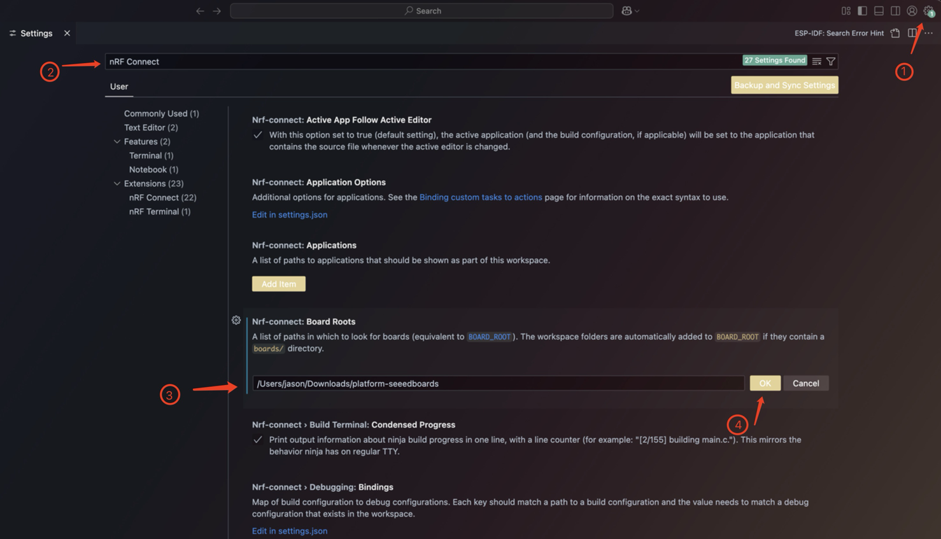Cancel the board root path edit
941x539 pixels.
(x=806, y=383)
